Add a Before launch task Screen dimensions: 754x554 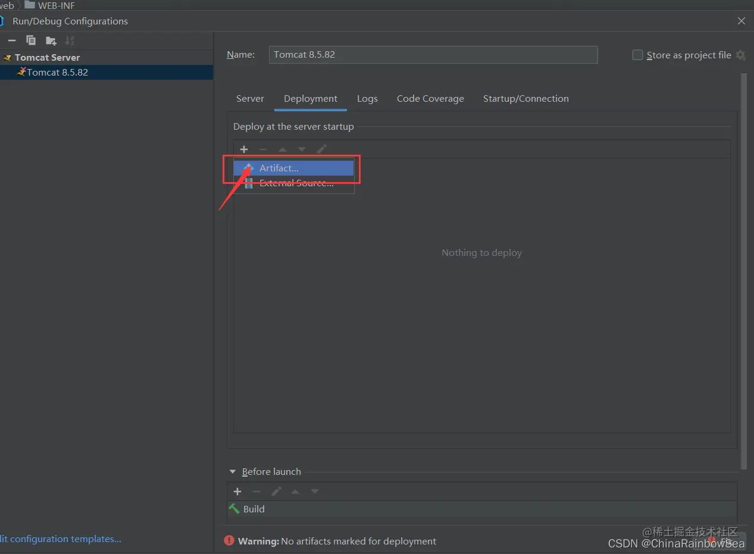(237, 492)
